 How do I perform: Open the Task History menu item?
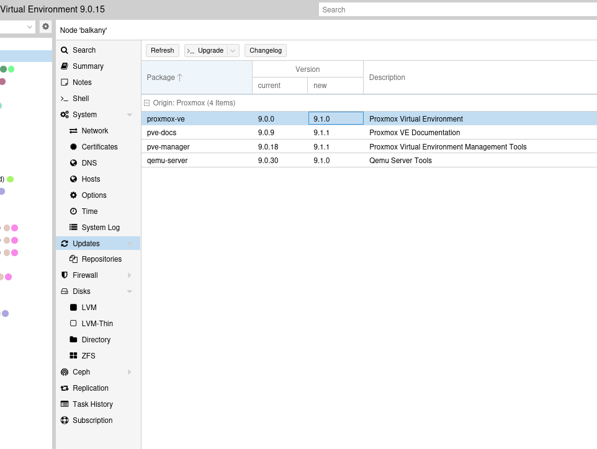click(x=92, y=404)
